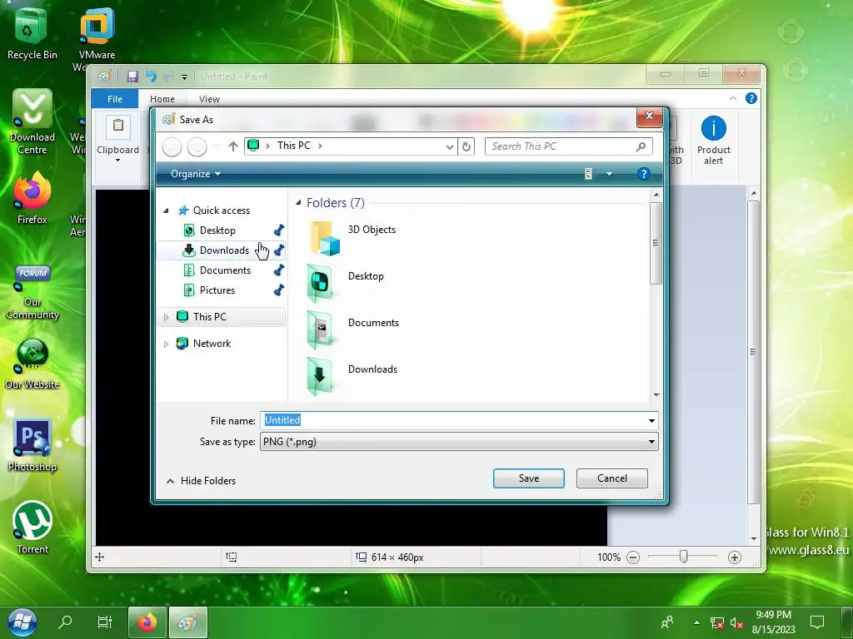
Task: Open view options dropdown arrow
Action: (609, 174)
